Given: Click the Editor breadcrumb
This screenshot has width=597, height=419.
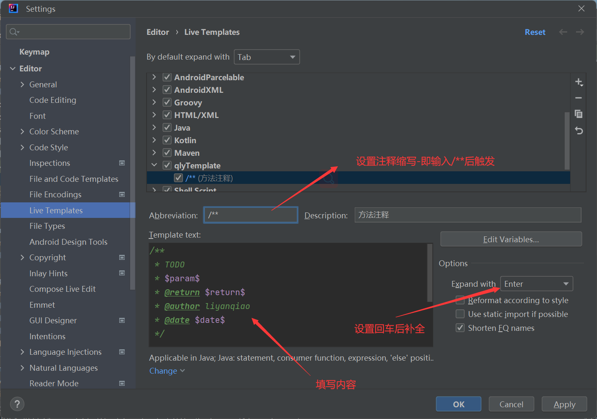Looking at the screenshot, I should pos(158,32).
